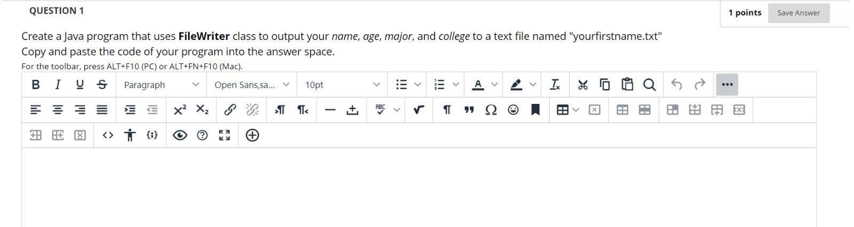Cut selection with the scissors icon

583,84
